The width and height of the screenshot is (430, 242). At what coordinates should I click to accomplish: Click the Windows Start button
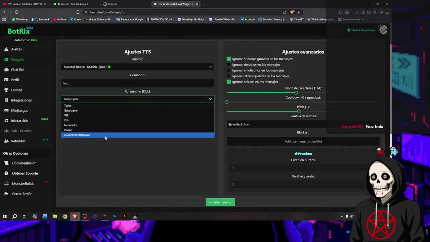click(x=5, y=216)
